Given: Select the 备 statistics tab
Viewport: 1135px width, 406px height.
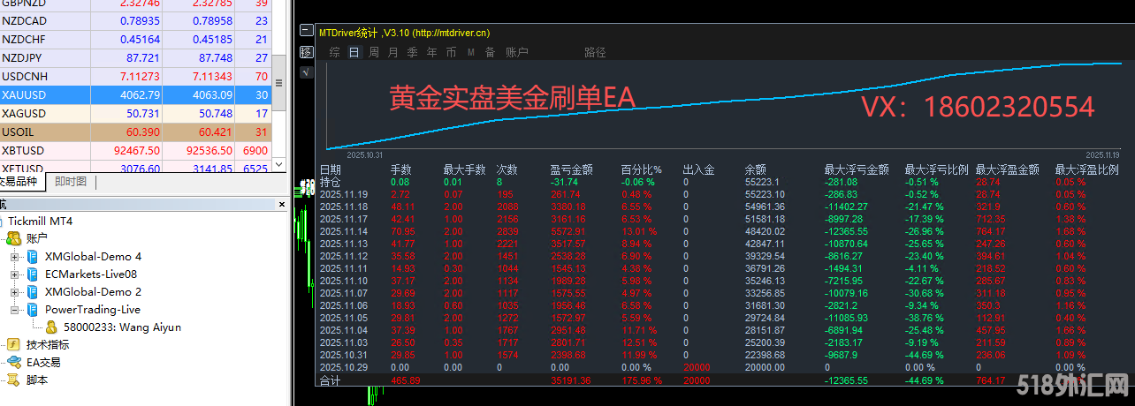Looking at the screenshot, I should pos(490,52).
